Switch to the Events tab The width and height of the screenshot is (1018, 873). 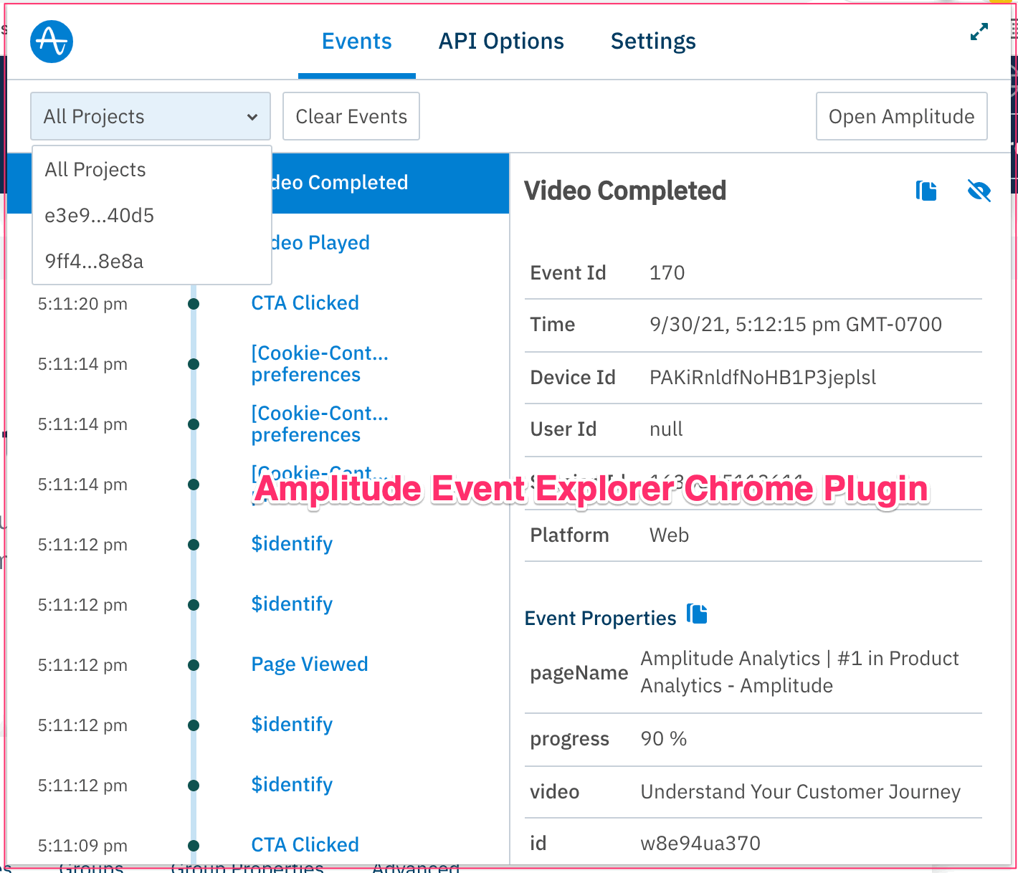pos(357,42)
